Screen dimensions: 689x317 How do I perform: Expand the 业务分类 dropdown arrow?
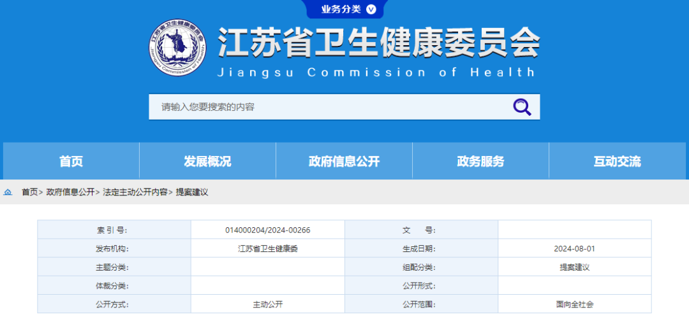tap(371, 9)
